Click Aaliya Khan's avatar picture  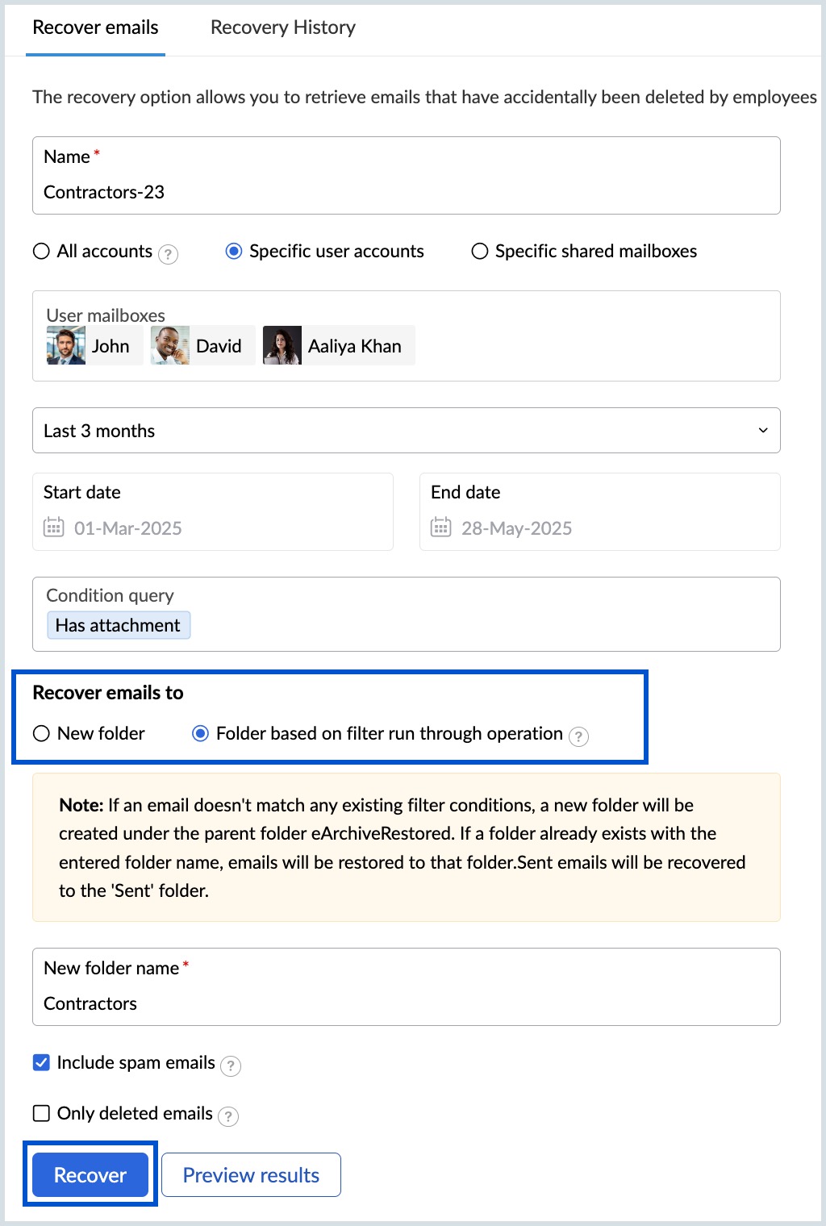pos(282,345)
